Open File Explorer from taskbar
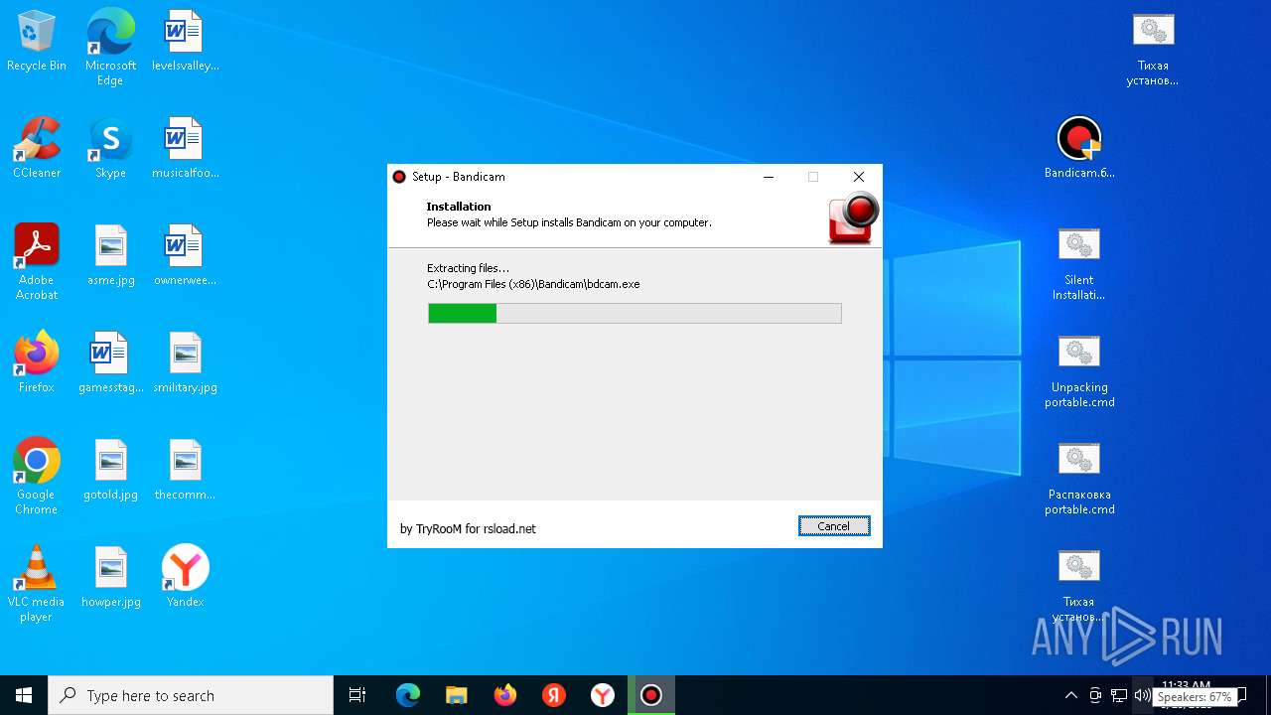Image resolution: width=1271 pixels, height=715 pixels. pos(457,695)
